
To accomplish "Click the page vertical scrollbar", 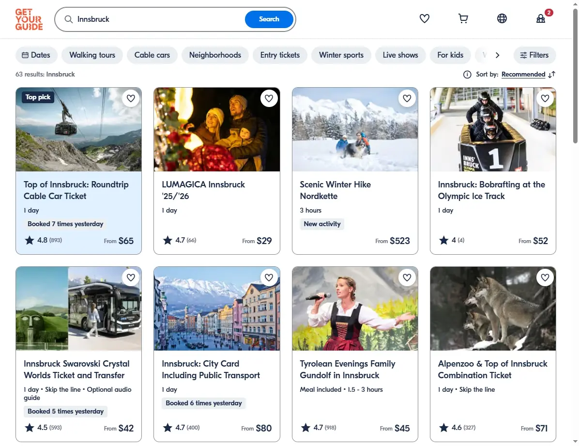I will 575,76.
